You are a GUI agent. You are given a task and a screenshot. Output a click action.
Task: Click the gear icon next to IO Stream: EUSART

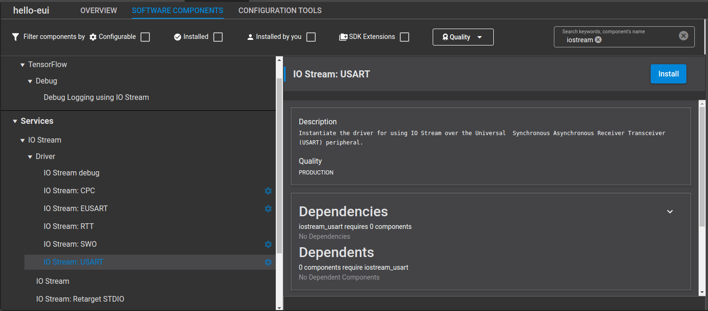pos(268,209)
